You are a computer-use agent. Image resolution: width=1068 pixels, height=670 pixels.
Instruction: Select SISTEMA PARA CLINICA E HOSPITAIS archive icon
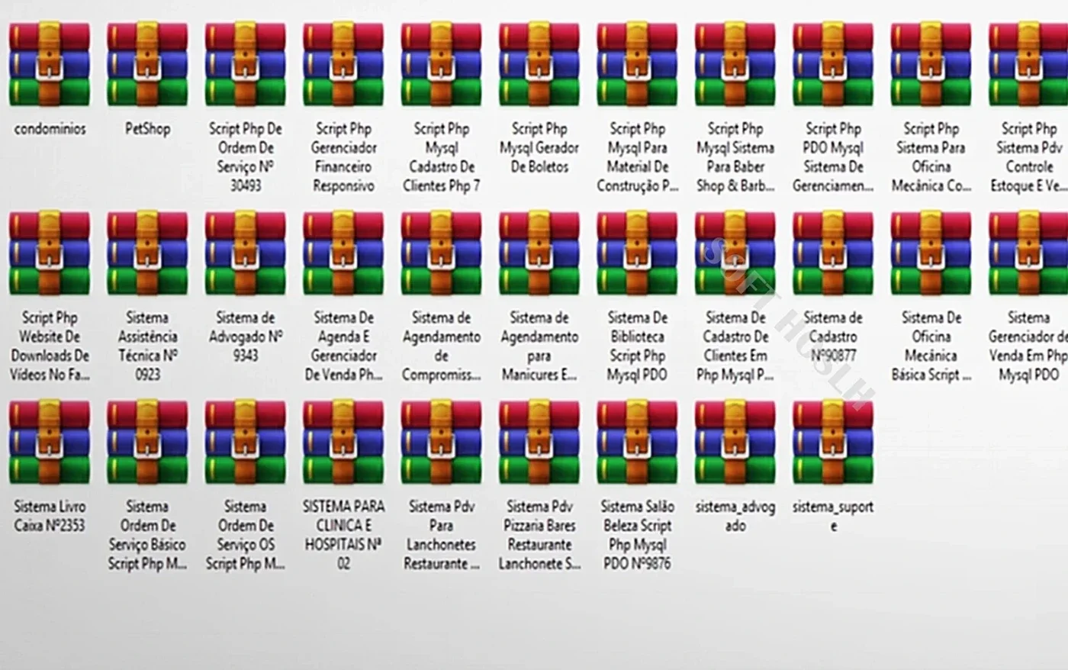343,443
